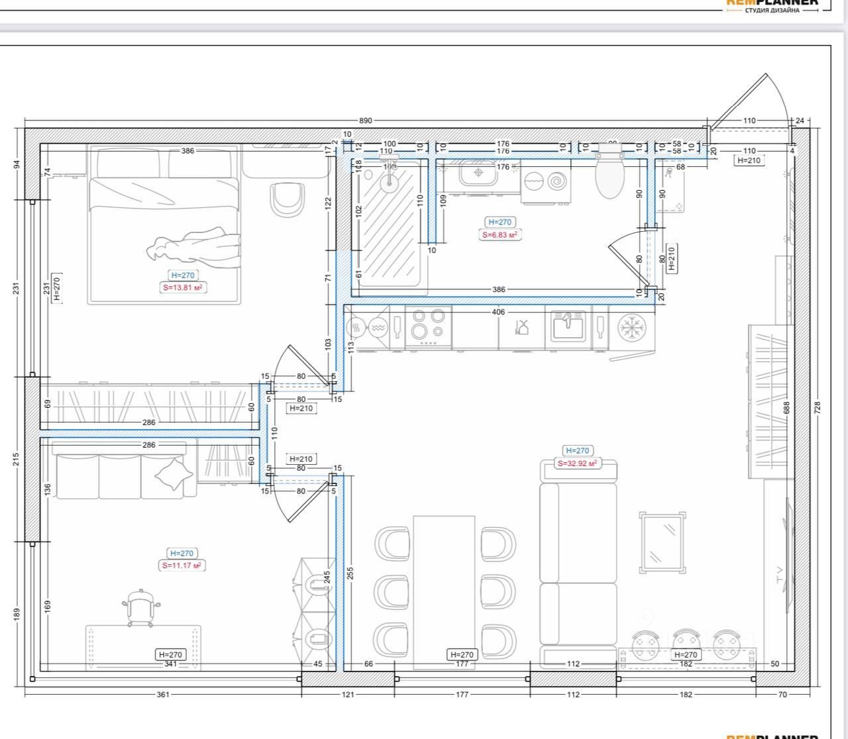Screen dimensions: 848x739
Task: Select the living room area S=32.92 м²
Action: coord(577,464)
